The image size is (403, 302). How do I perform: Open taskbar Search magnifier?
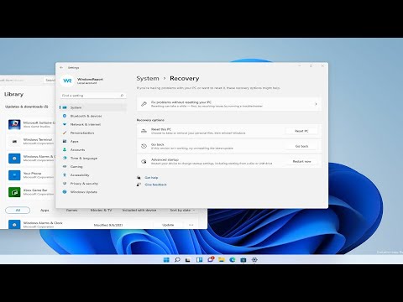(177, 260)
